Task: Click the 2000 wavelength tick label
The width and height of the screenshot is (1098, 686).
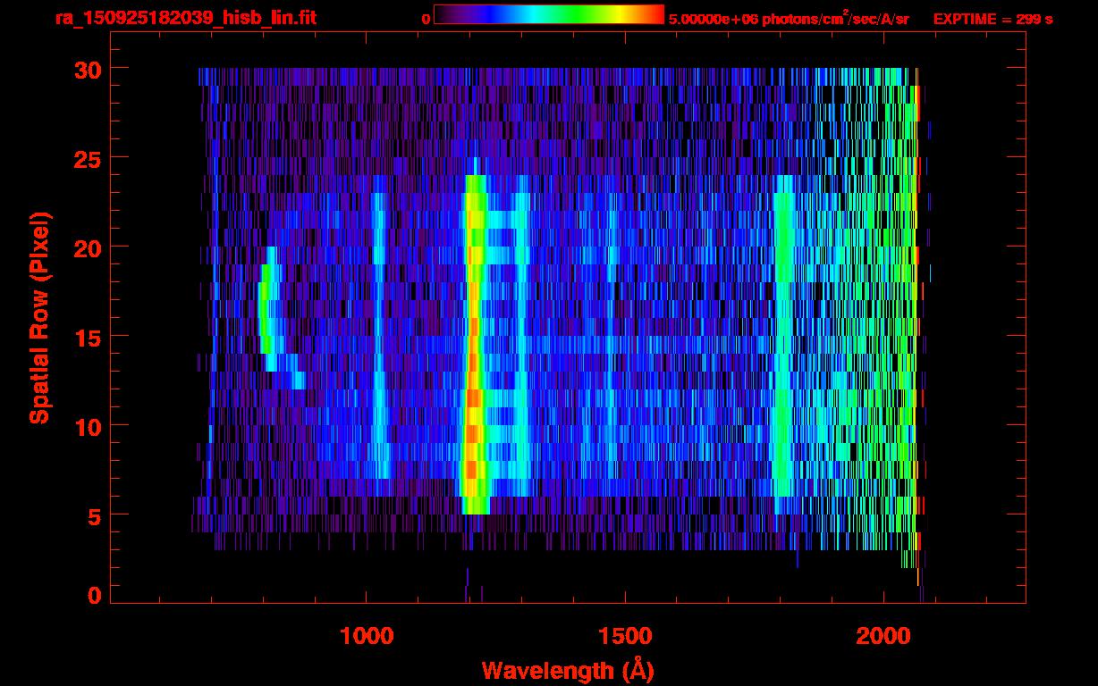Action: coord(883,636)
